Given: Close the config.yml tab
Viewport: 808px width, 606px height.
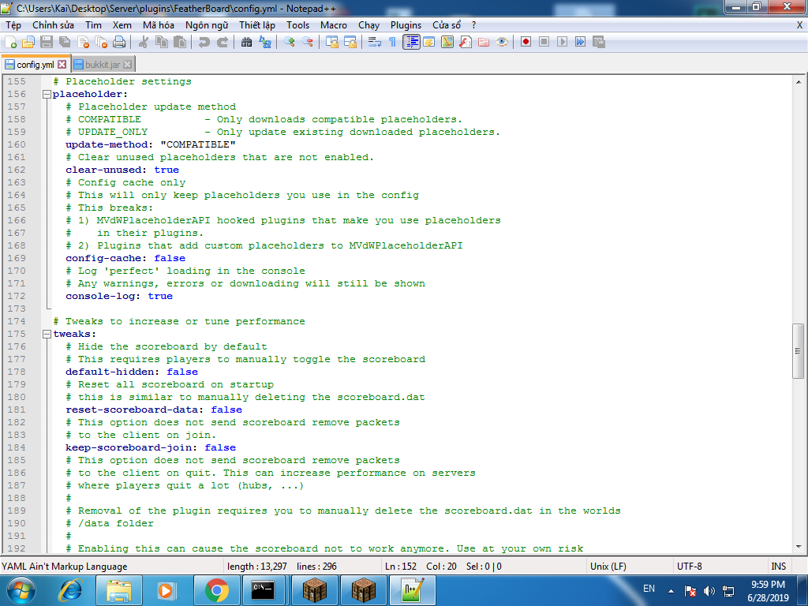Looking at the screenshot, I should pos(62,64).
